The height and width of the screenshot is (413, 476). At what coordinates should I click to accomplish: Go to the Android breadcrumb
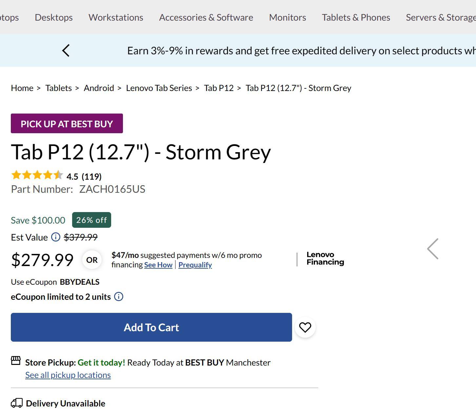tap(99, 88)
